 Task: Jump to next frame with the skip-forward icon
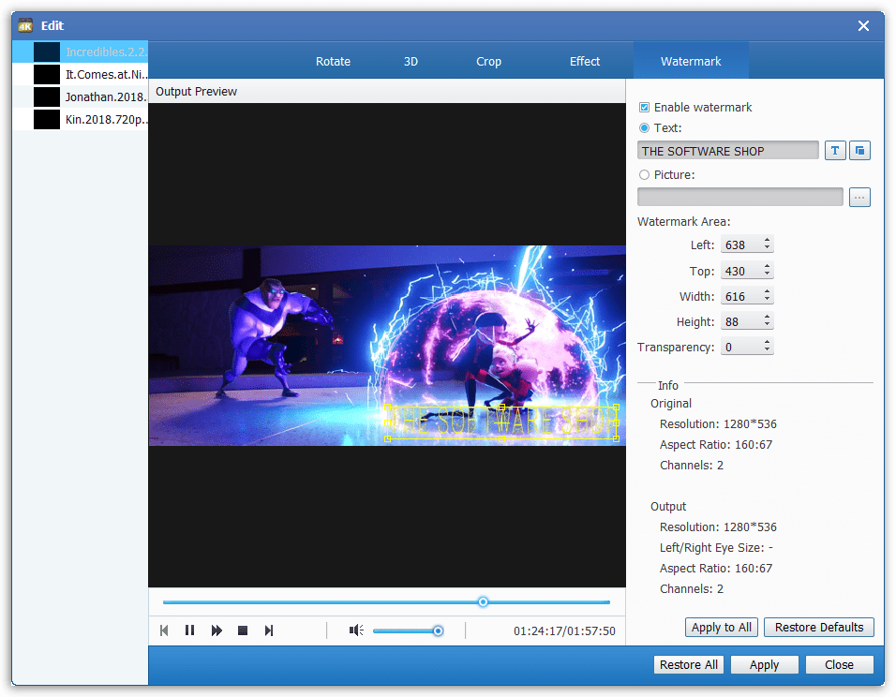269,630
